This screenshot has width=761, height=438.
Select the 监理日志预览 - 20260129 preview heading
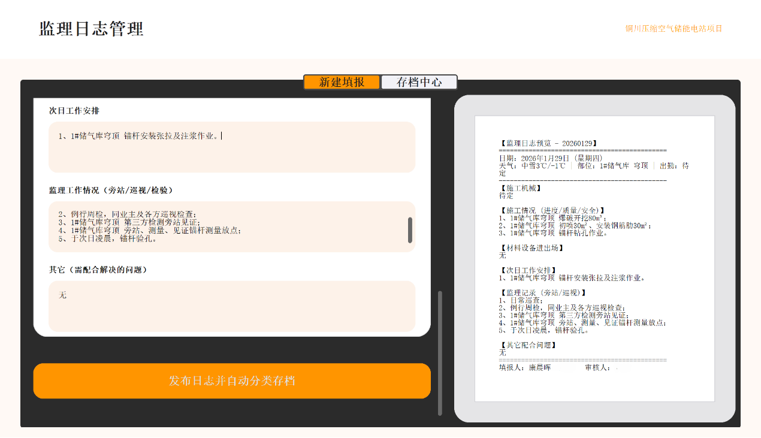coord(548,144)
